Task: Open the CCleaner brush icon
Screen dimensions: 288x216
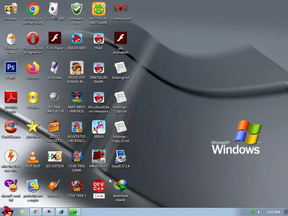Action: 11,127
